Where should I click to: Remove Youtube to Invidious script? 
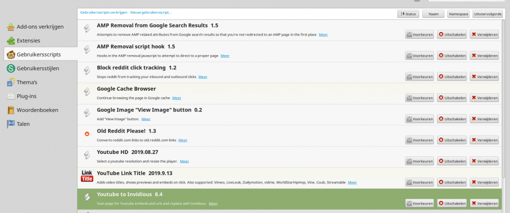point(484,203)
